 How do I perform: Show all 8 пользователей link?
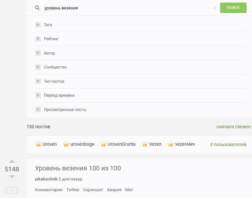(228, 144)
